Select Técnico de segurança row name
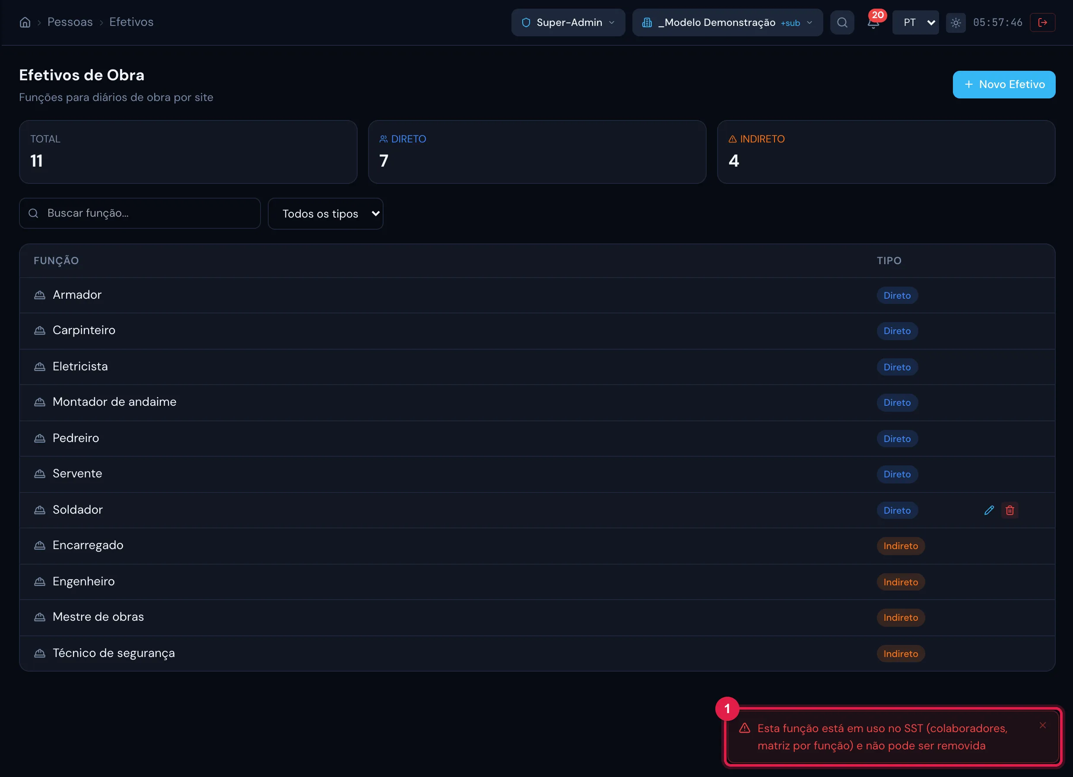This screenshot has height=777, width=1073. (x=114, y=653)
